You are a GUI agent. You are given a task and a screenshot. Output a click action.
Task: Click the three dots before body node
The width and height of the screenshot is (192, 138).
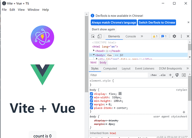click(91, 55)
